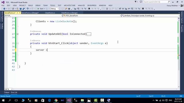Click the collapsed code ellipsis box
Image resolution: width=184 pixels, height=103 pixels.
pos(89,34)
